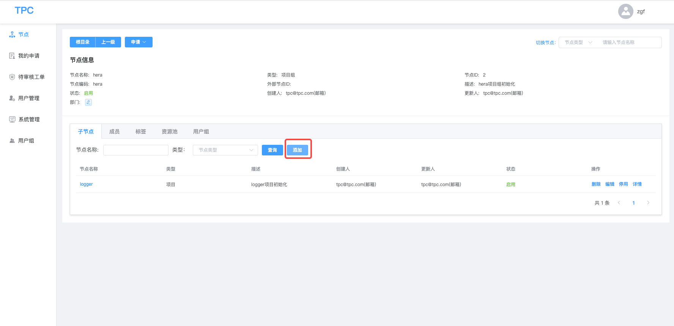Click the 切换节点 label
This screenshot has height=326, width=674.
(x=545, y=43)
